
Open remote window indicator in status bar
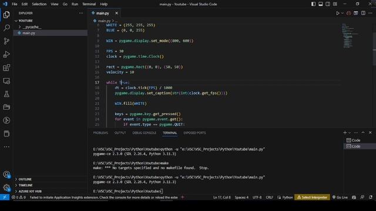[x=5, y=198]
